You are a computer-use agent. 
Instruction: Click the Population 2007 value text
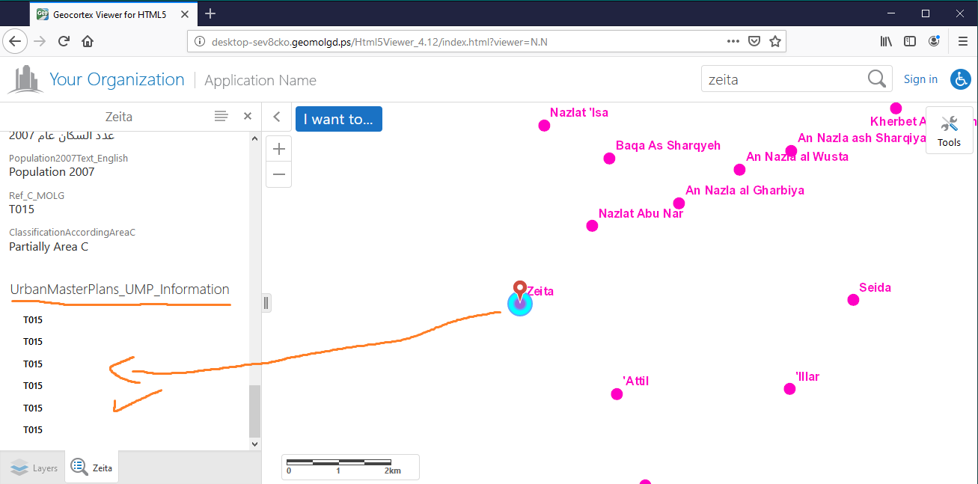point(52,171)
